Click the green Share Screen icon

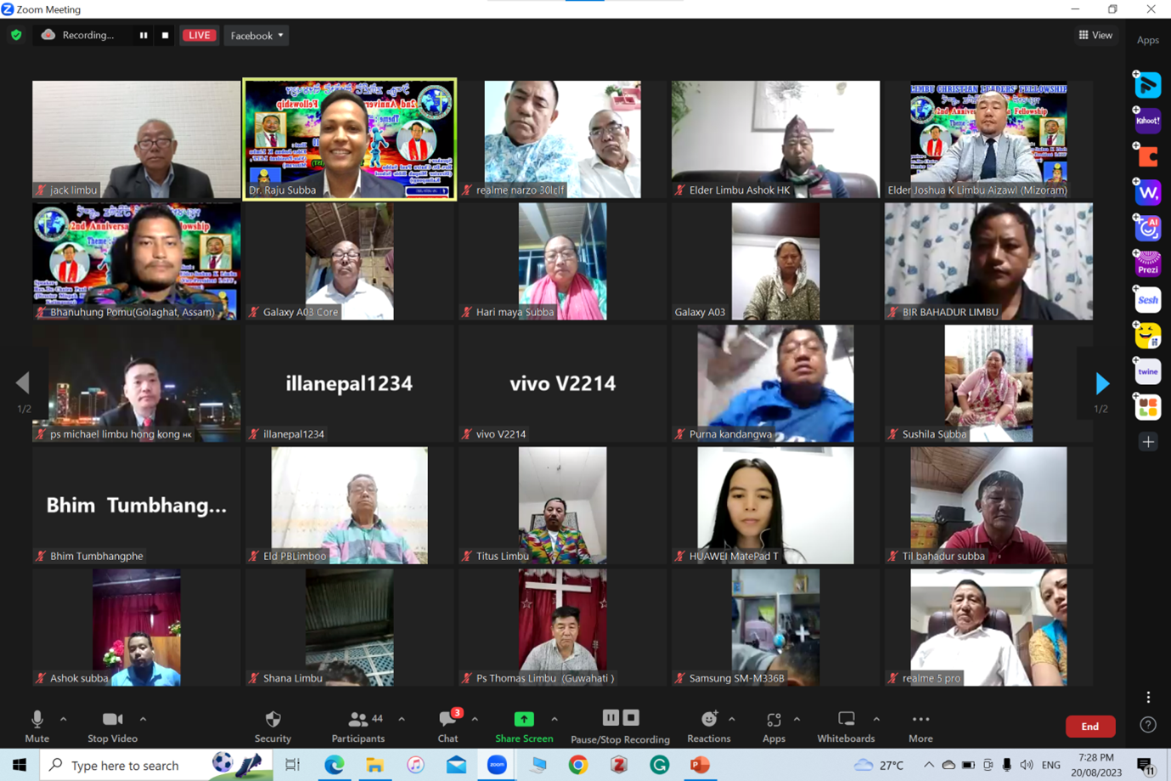(x=524, y=719)
